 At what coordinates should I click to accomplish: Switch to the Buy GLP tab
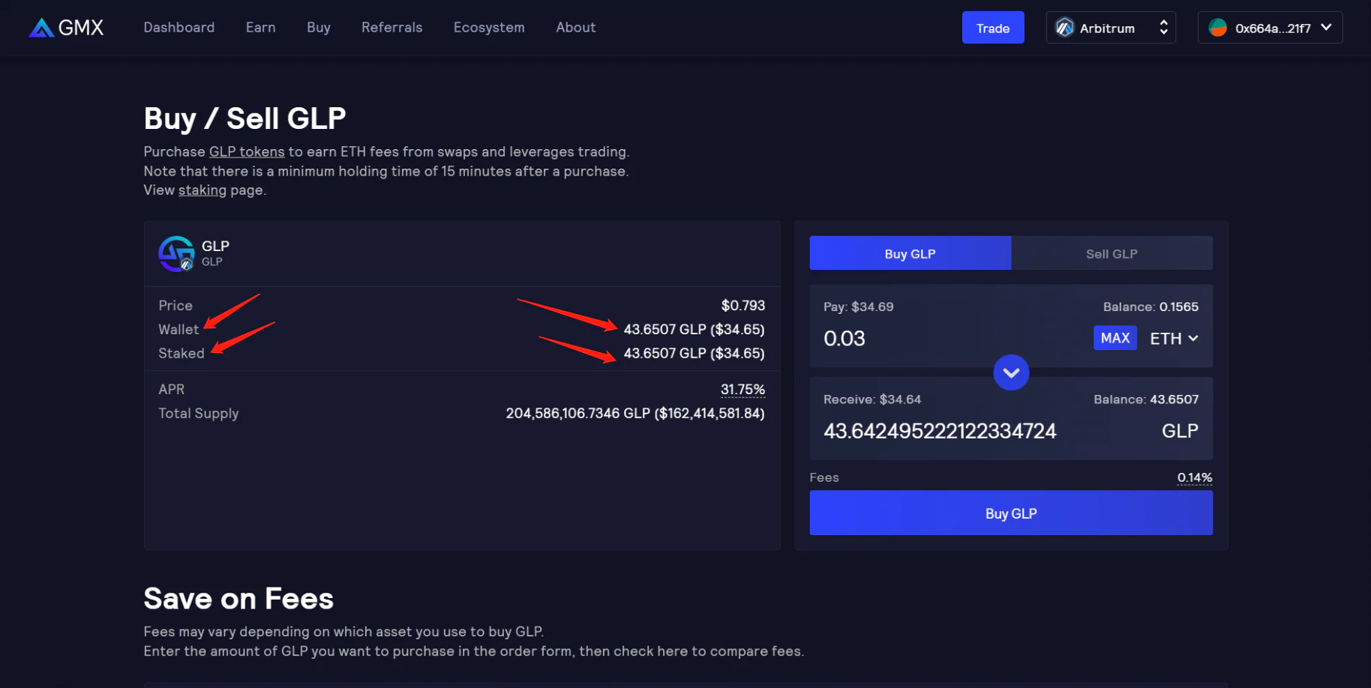point(910,253)
